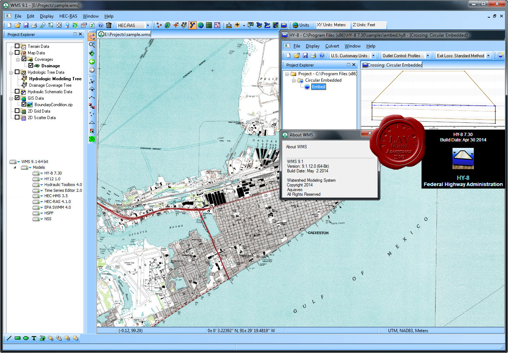
Task: Open WMS help via the blue question mark icon
Action: (x=101, y=25)
